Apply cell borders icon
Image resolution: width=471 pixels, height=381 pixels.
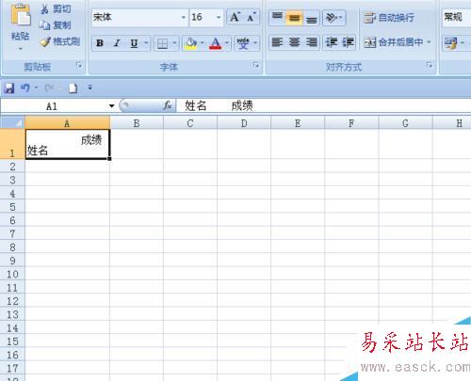click(x=162, y=43)
